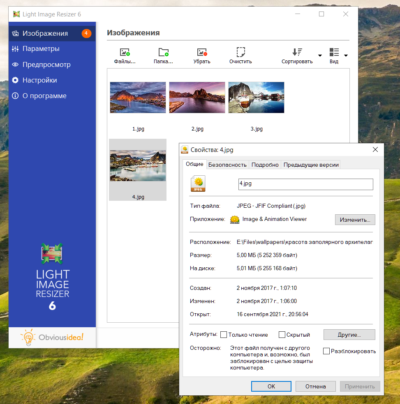Screen dimensions: 400x404
Task: Switch to the Подробно tab
Action: coord(265,165)
